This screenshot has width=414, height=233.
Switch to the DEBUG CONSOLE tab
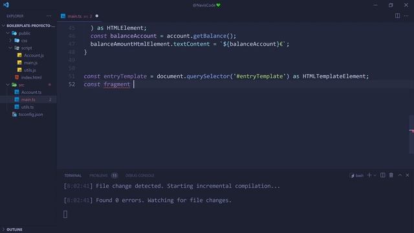coord(140,175)
